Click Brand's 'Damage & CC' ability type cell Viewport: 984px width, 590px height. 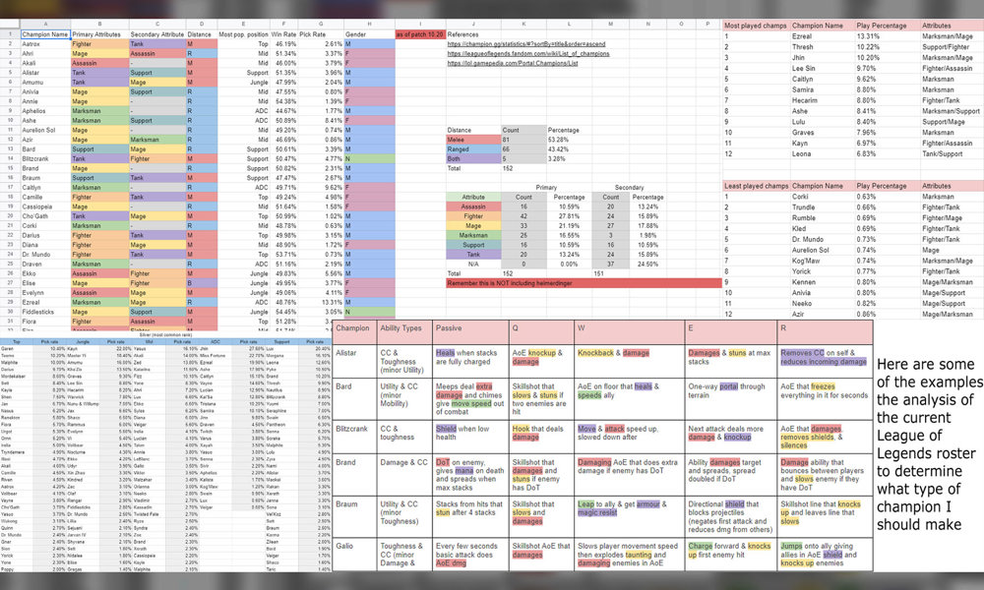point(403,474)
